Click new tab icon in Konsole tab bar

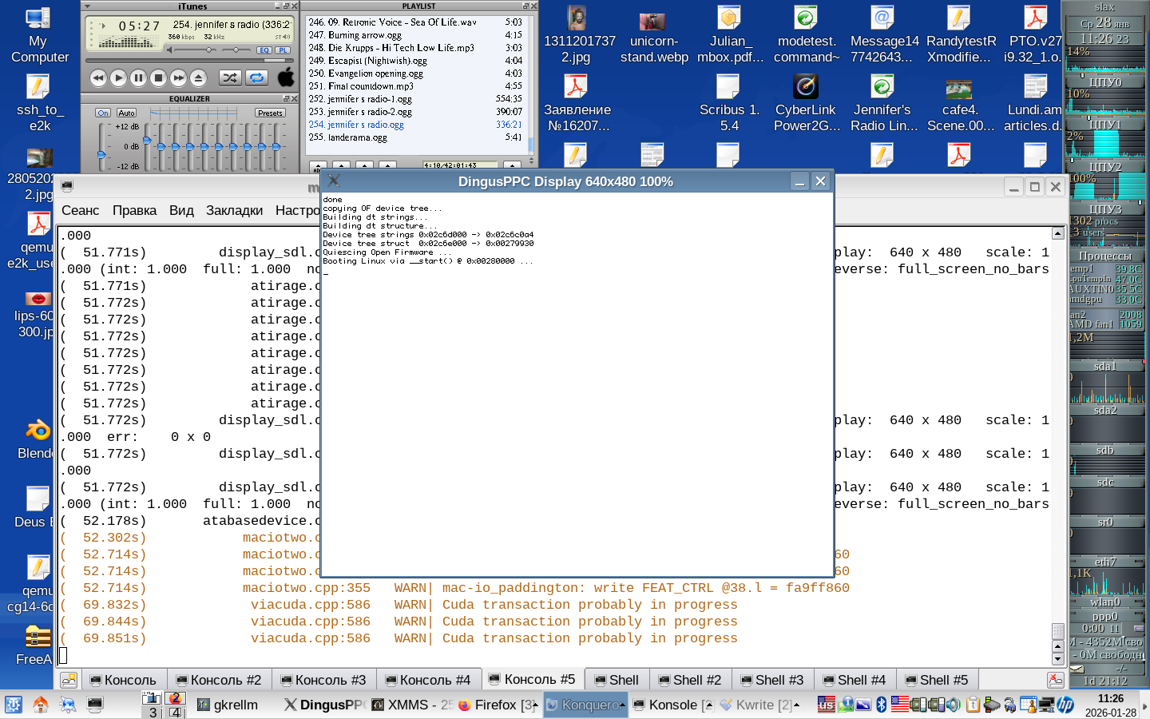pyautogui.click(x=69, y=680)
